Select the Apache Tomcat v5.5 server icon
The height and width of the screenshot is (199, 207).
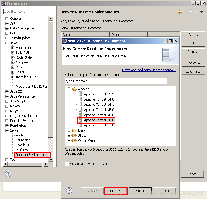click(x=80, y=115)
